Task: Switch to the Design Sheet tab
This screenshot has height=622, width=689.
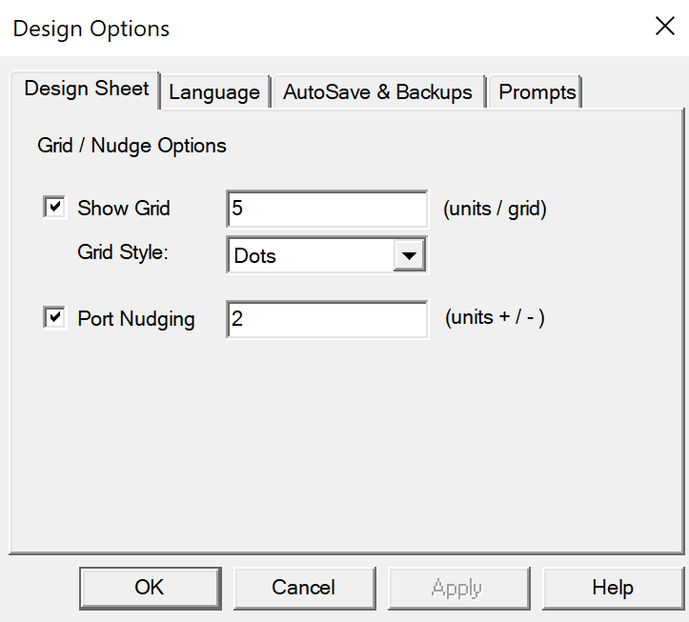Action: click(x=86, y=90)
